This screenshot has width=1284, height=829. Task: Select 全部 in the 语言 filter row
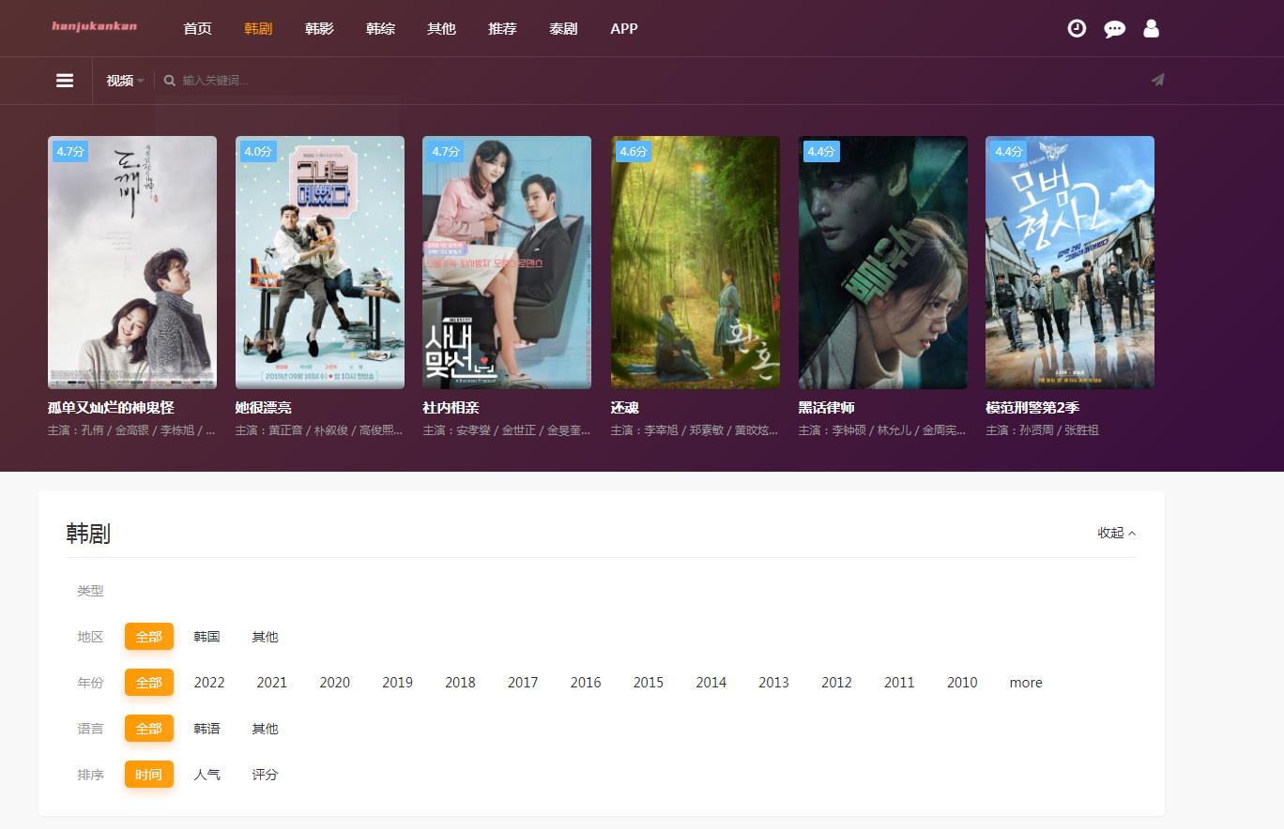[149, 729]
